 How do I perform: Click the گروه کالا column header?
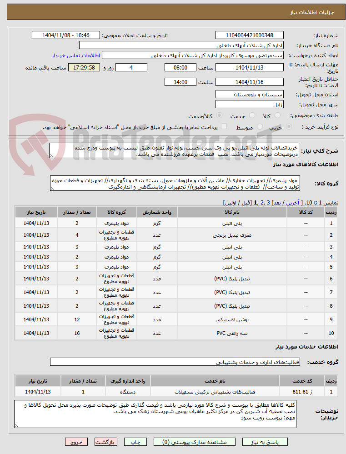(116, 212)
